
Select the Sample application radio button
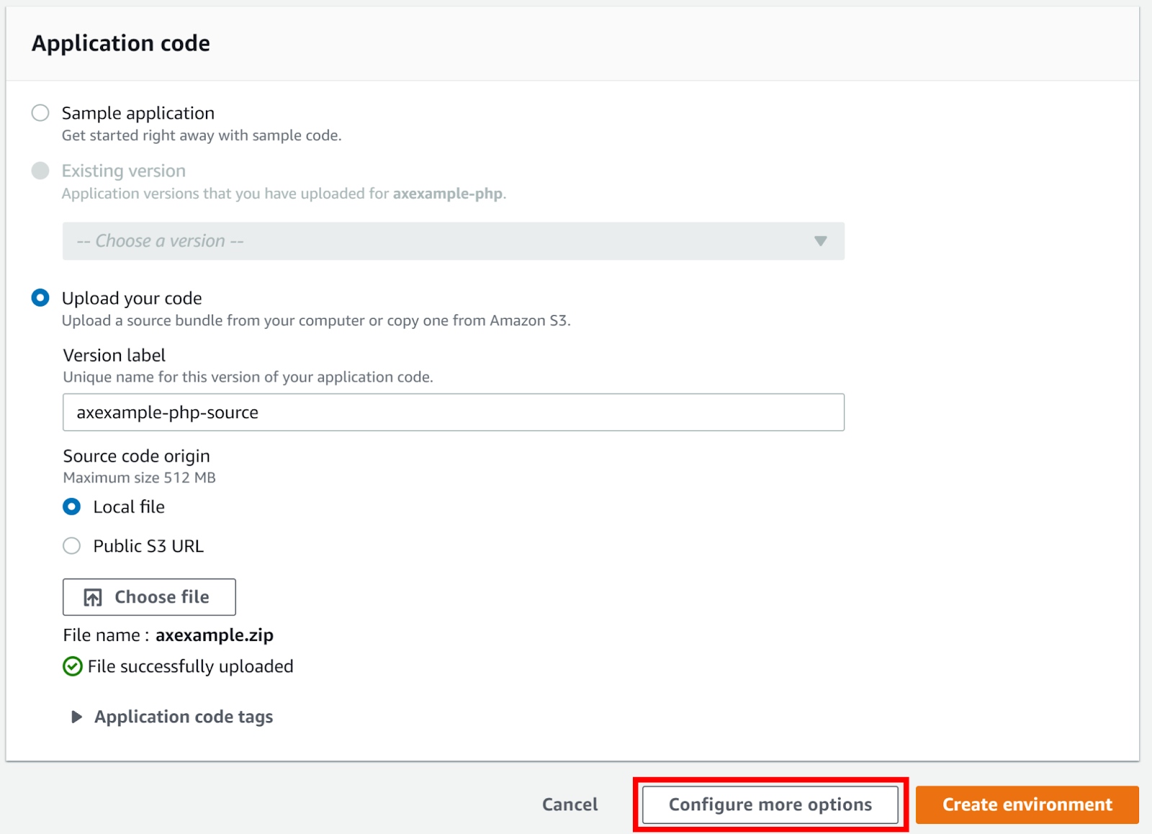[40, 112]
